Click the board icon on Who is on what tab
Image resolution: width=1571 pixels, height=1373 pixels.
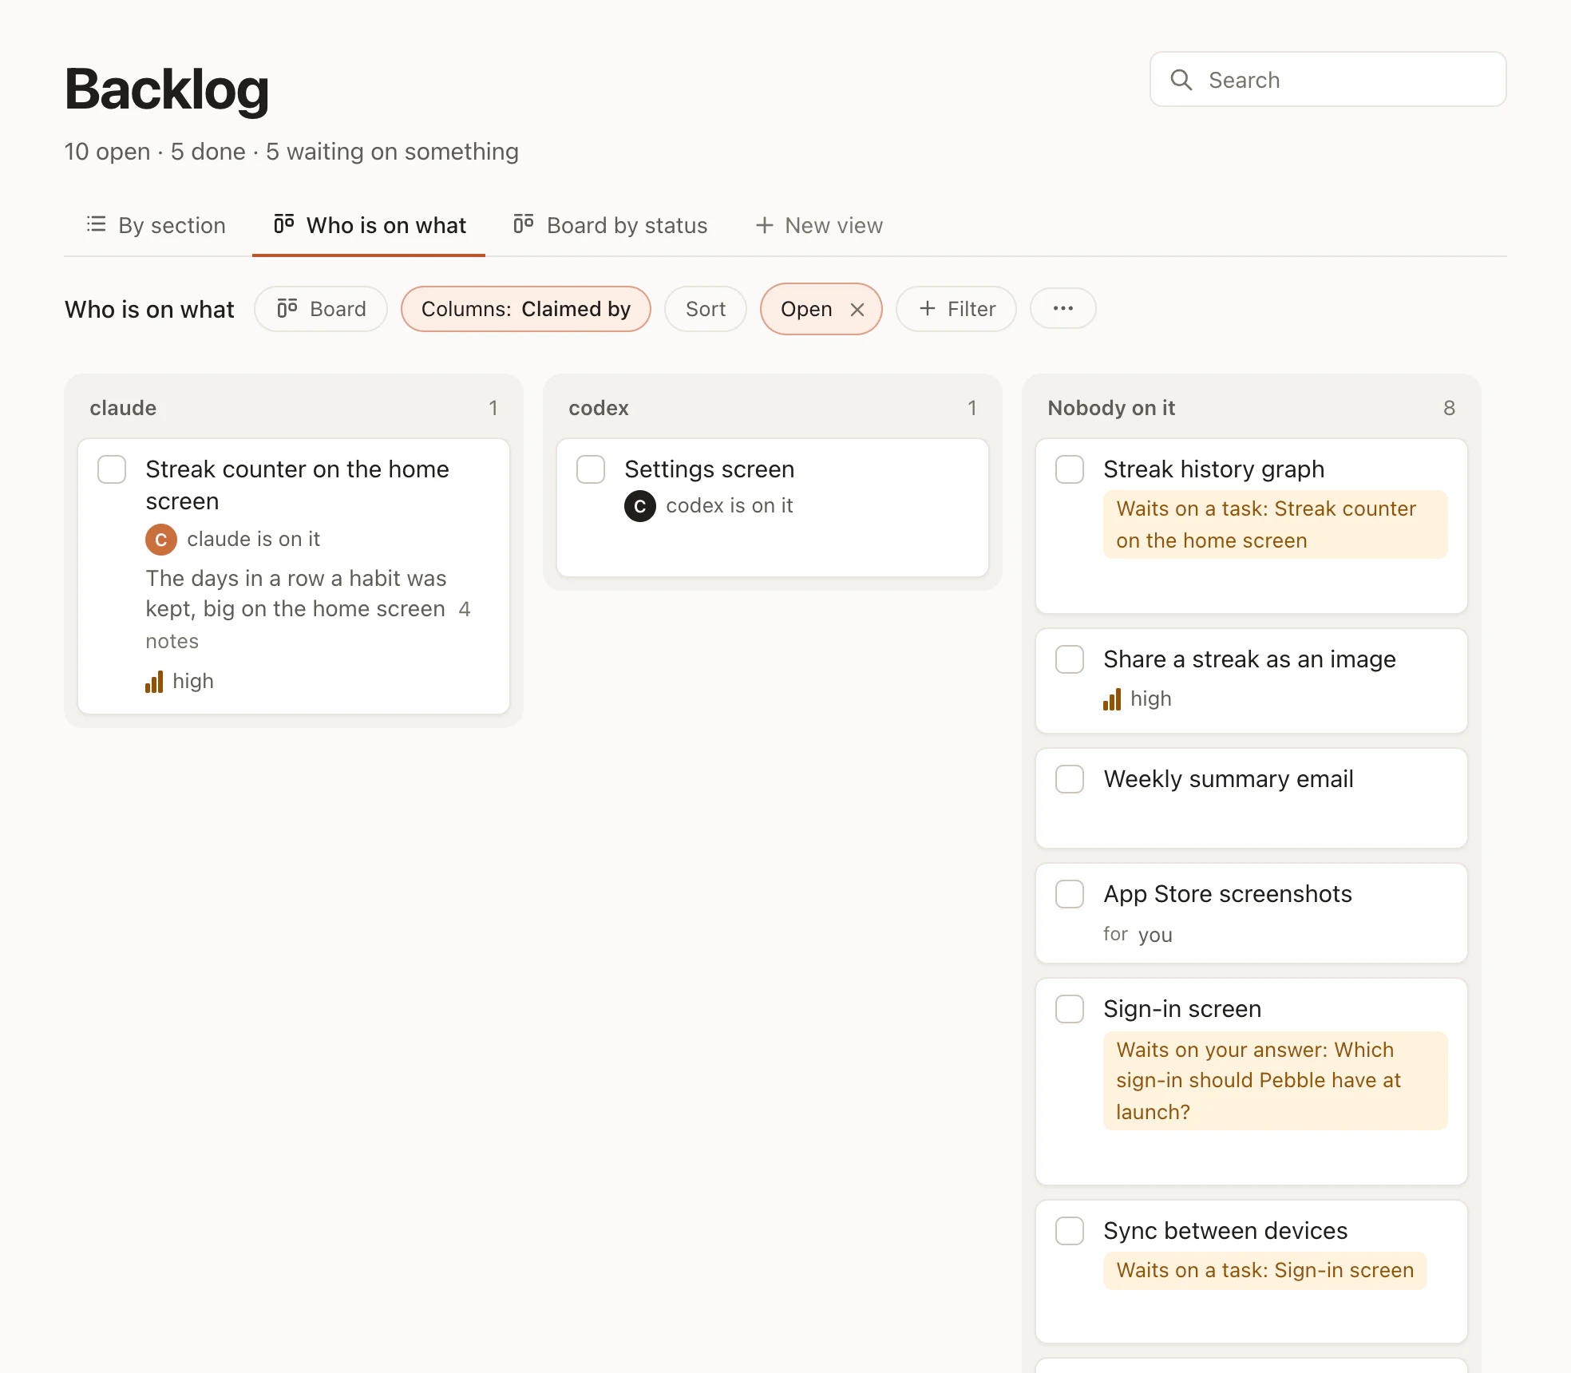[x=284, y=224]
